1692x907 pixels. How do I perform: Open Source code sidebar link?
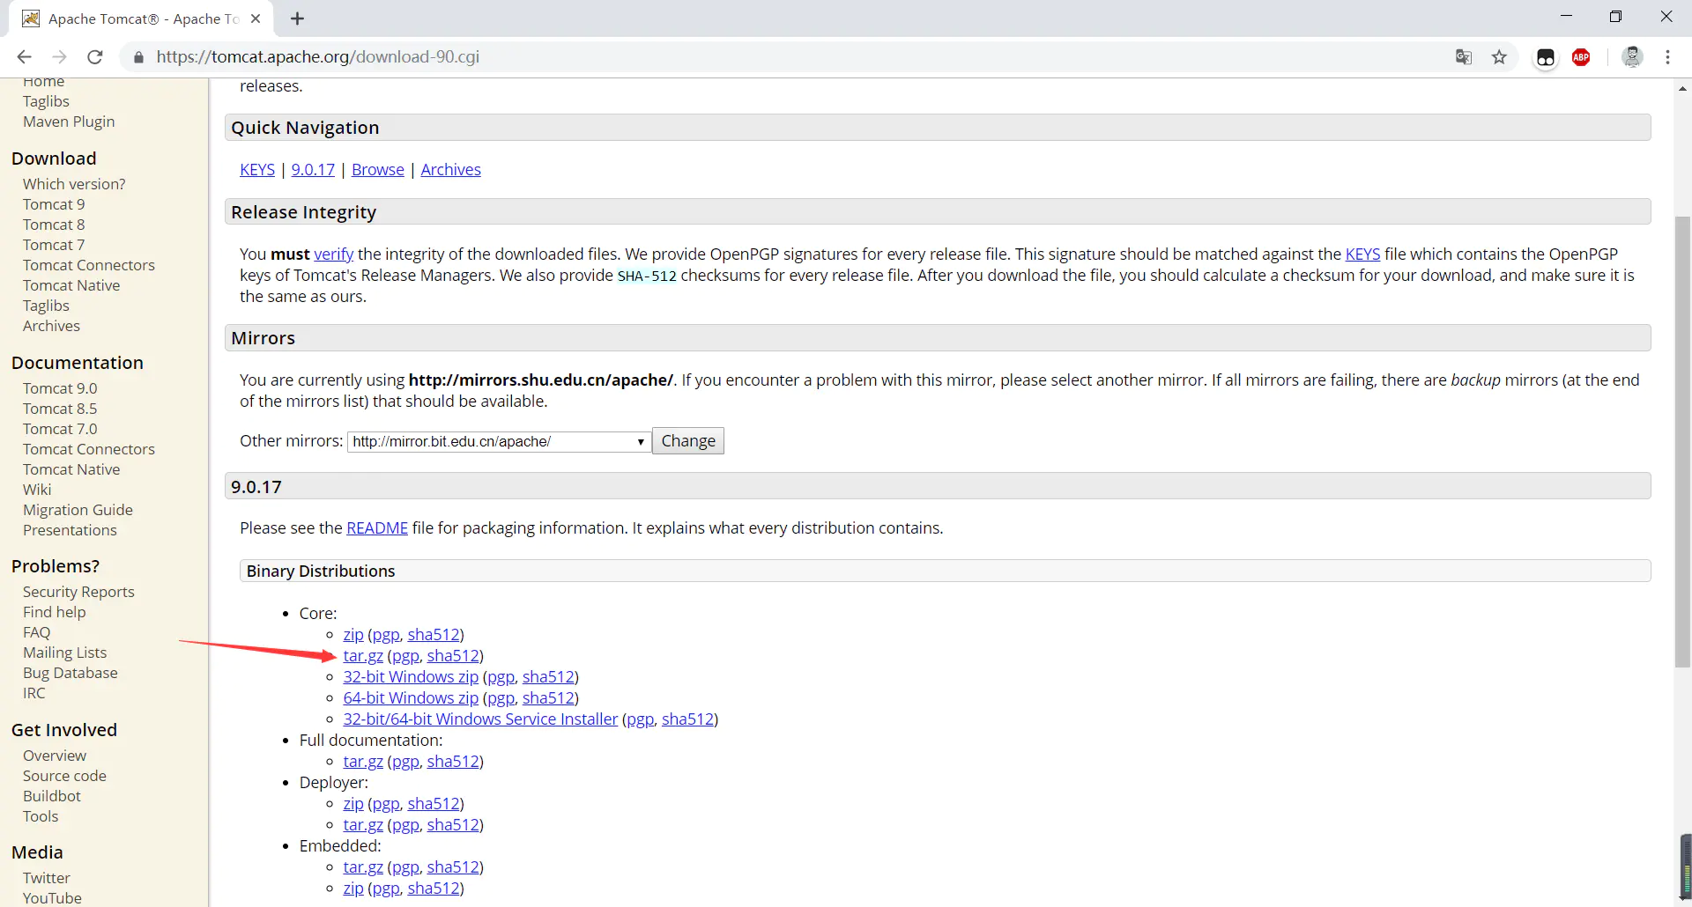(x=64, y=776)
